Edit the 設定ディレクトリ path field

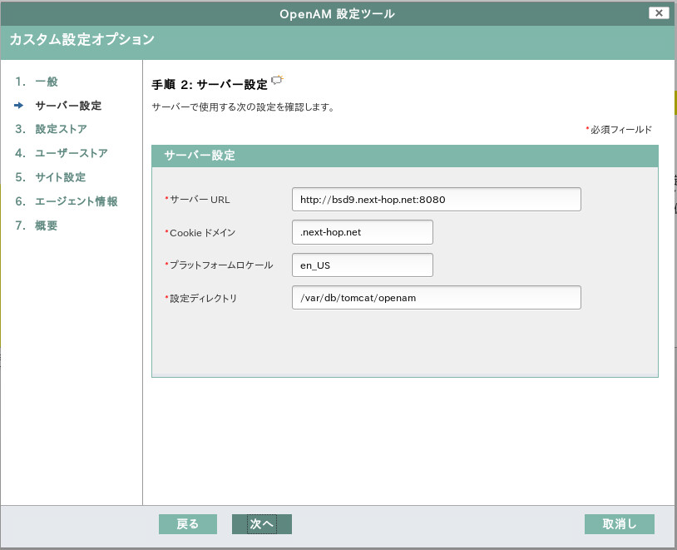[435, 297]
